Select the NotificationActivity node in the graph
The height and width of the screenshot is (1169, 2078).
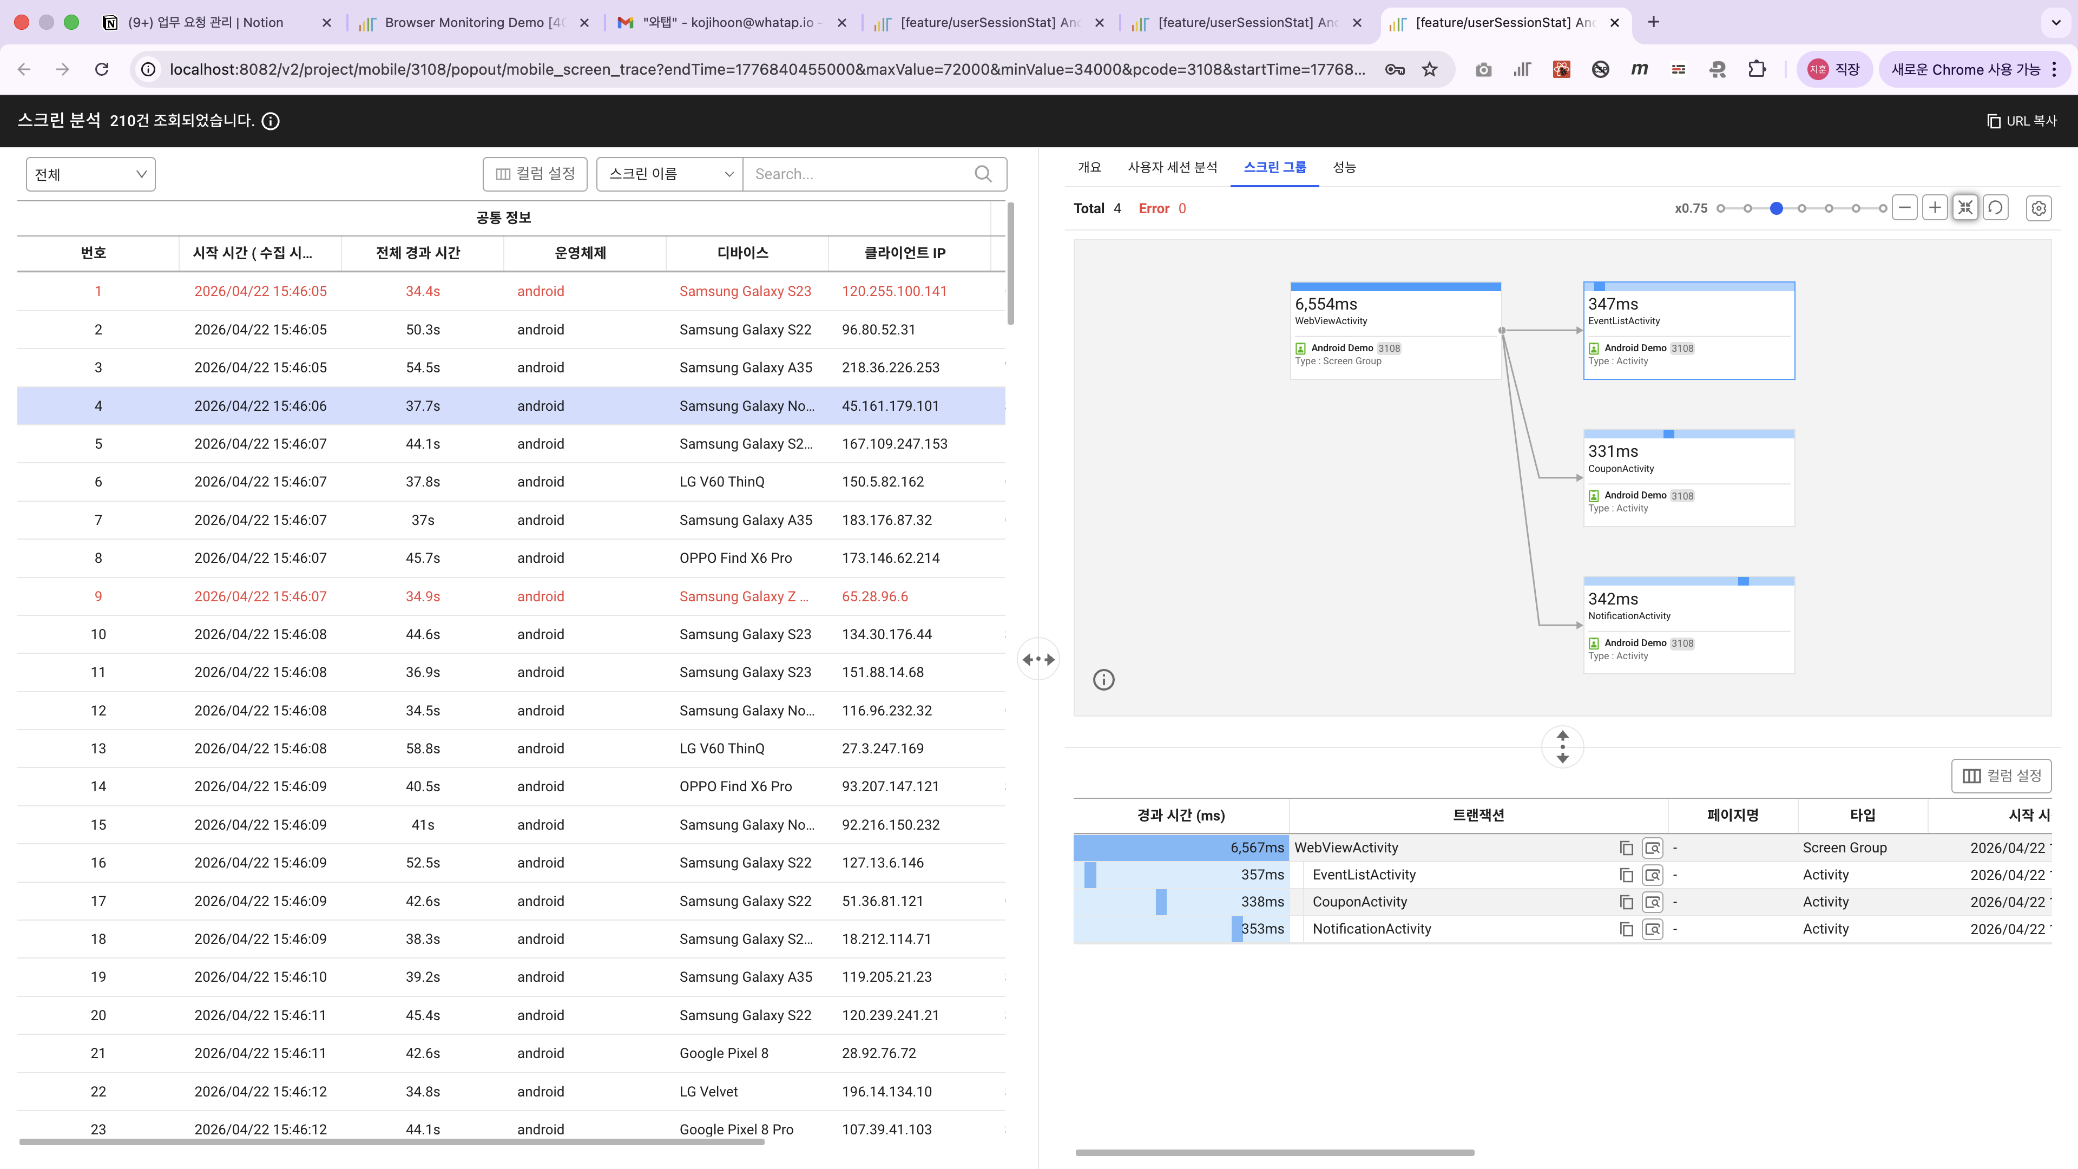tap(1688, 625)
